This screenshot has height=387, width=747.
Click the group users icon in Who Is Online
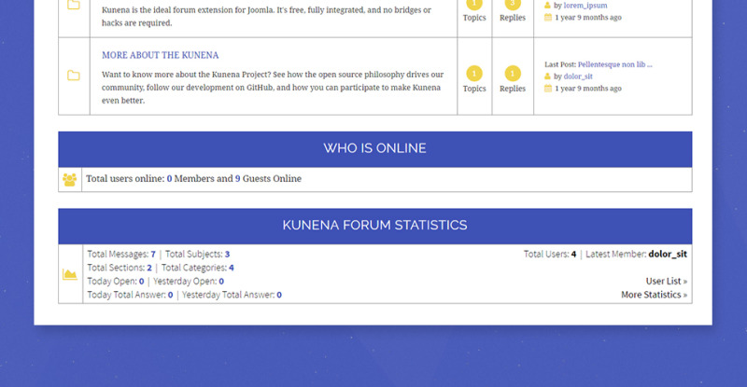pos(69,179)
